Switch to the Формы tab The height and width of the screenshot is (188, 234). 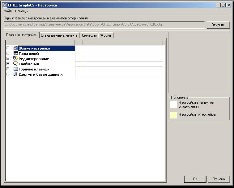tap(106, 35)
